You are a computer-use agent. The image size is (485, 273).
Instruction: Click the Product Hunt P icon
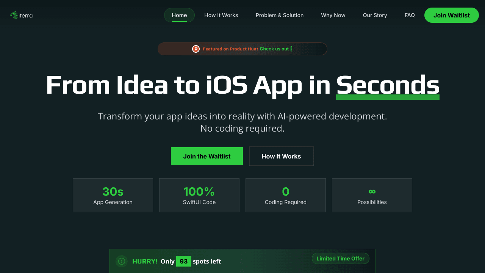tap(196, 49)
